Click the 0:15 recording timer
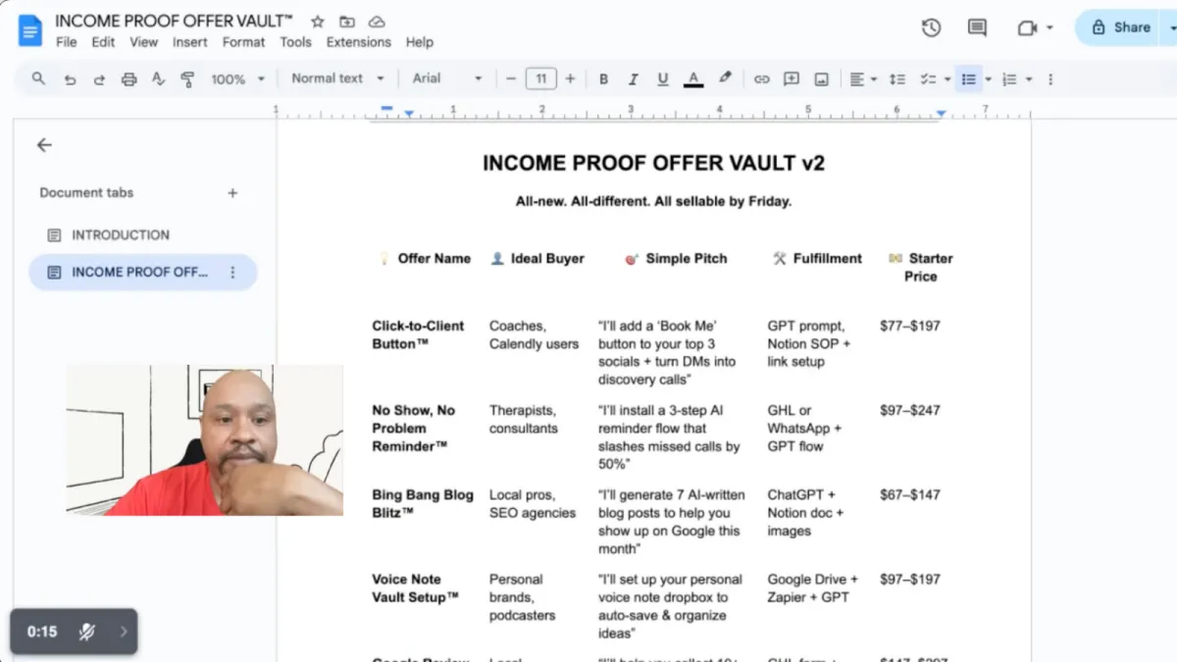 [42, 632]
